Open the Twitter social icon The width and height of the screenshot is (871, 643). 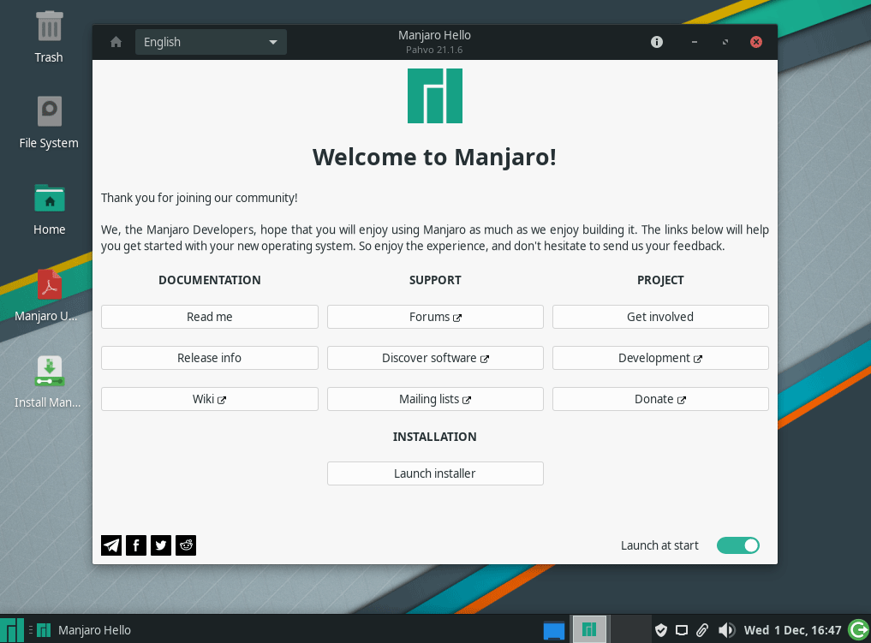161,545
